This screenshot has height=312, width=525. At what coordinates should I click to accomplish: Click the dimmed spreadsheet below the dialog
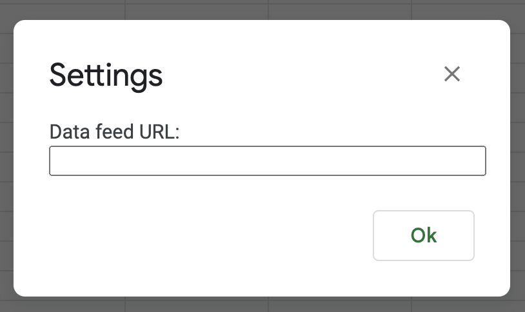pyautogui.click(x=258, y=304)
